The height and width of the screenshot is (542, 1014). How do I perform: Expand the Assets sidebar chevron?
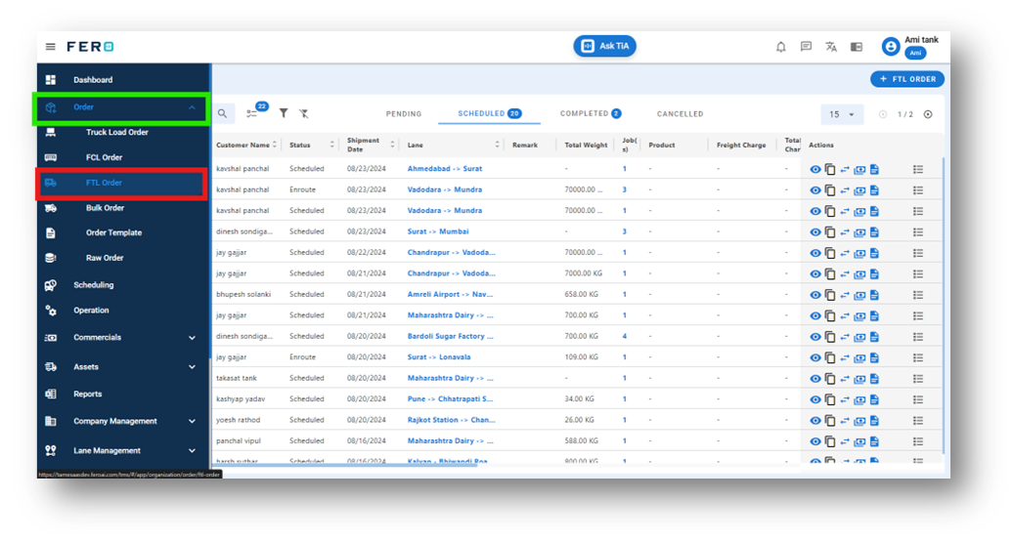click(192, 367)
